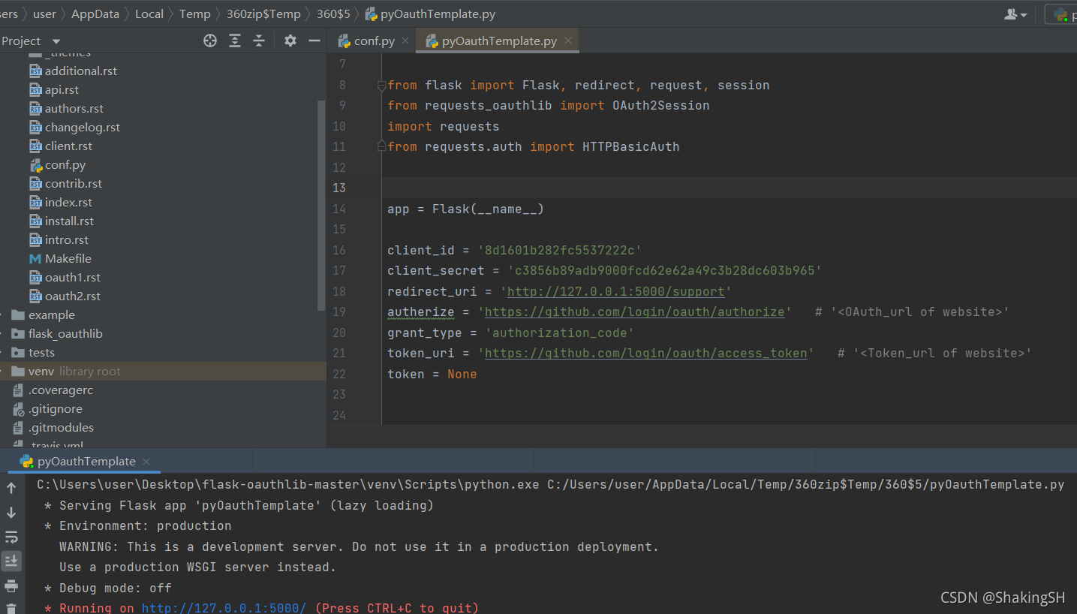Select the Makefile in project tree
1077x614 pixels.
(68, 258)
